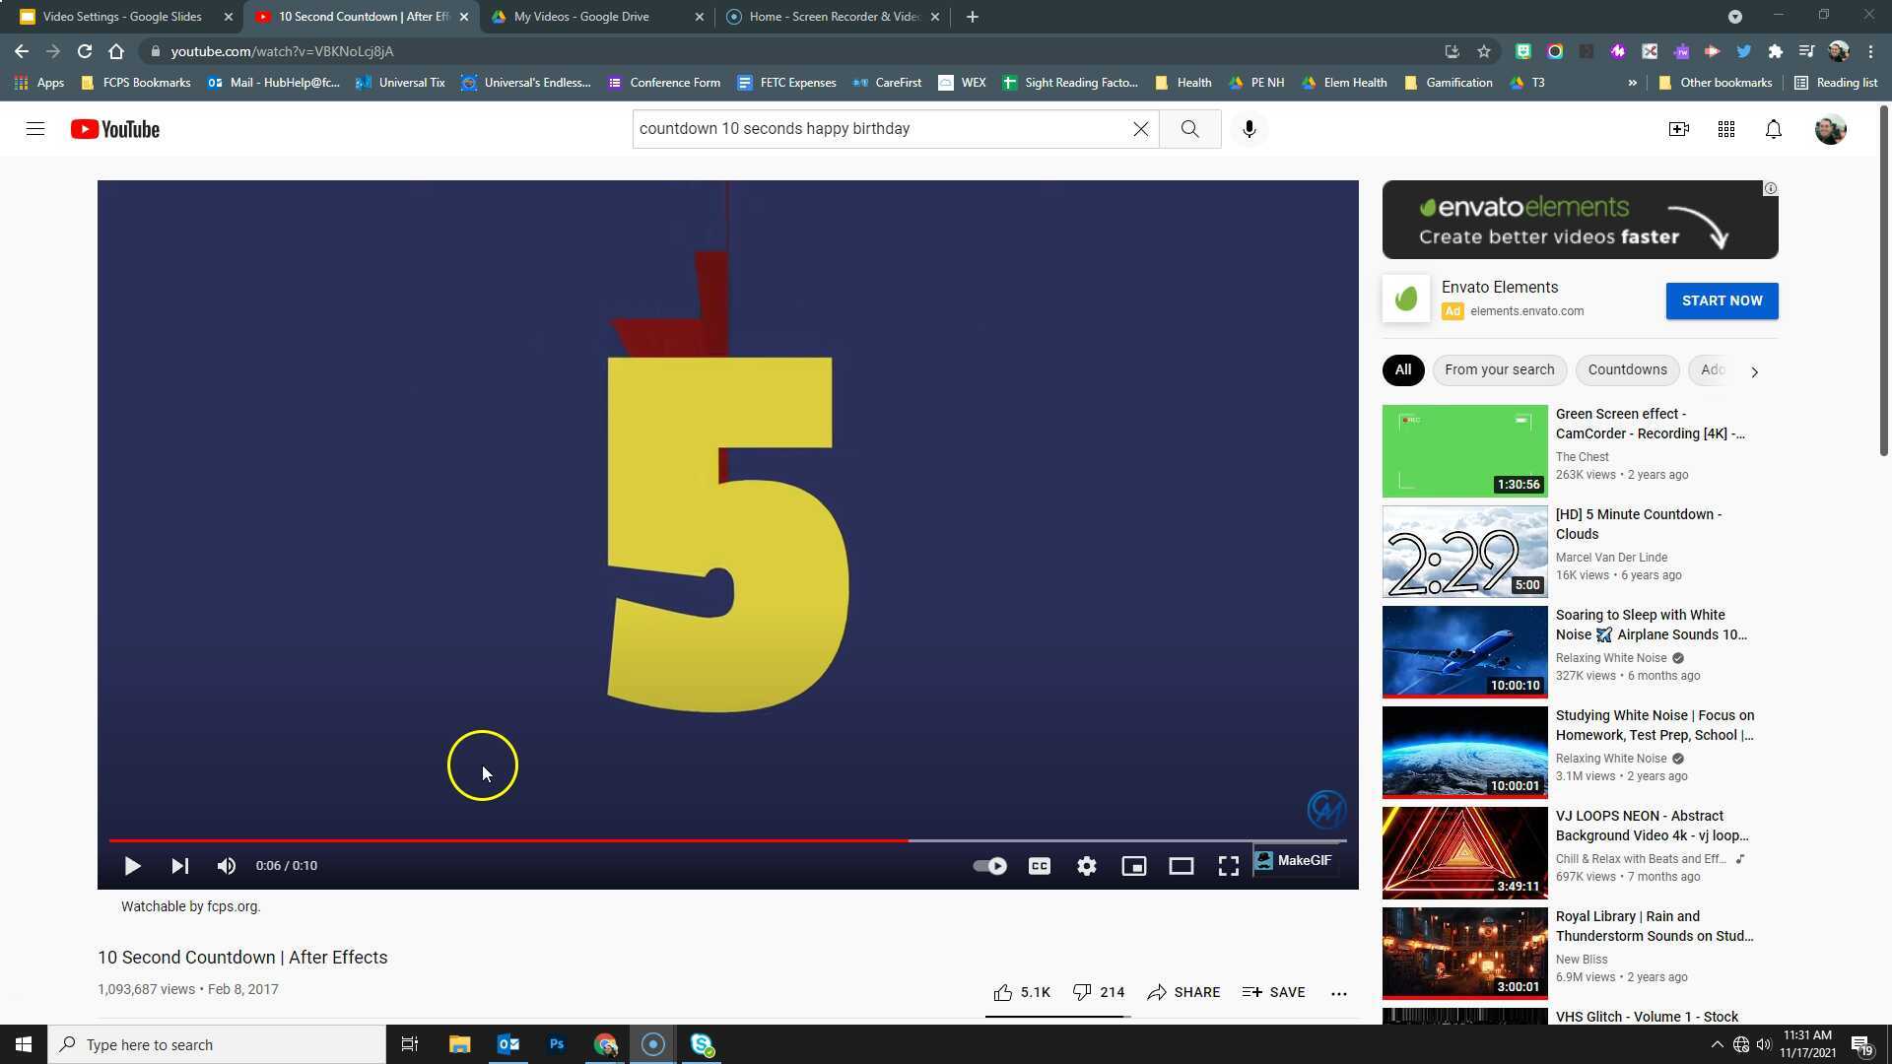Select the Countdowns filter chip

click(x=1627, y=369)
